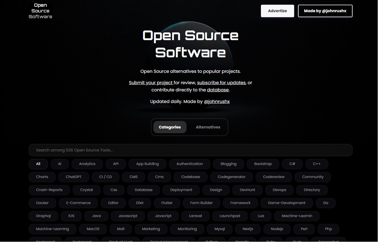Switch to the Alternatives tab

point(208,127)
